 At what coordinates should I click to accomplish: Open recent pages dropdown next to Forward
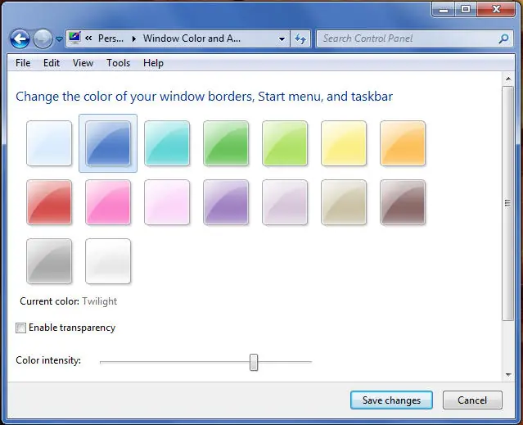(59, 39)
